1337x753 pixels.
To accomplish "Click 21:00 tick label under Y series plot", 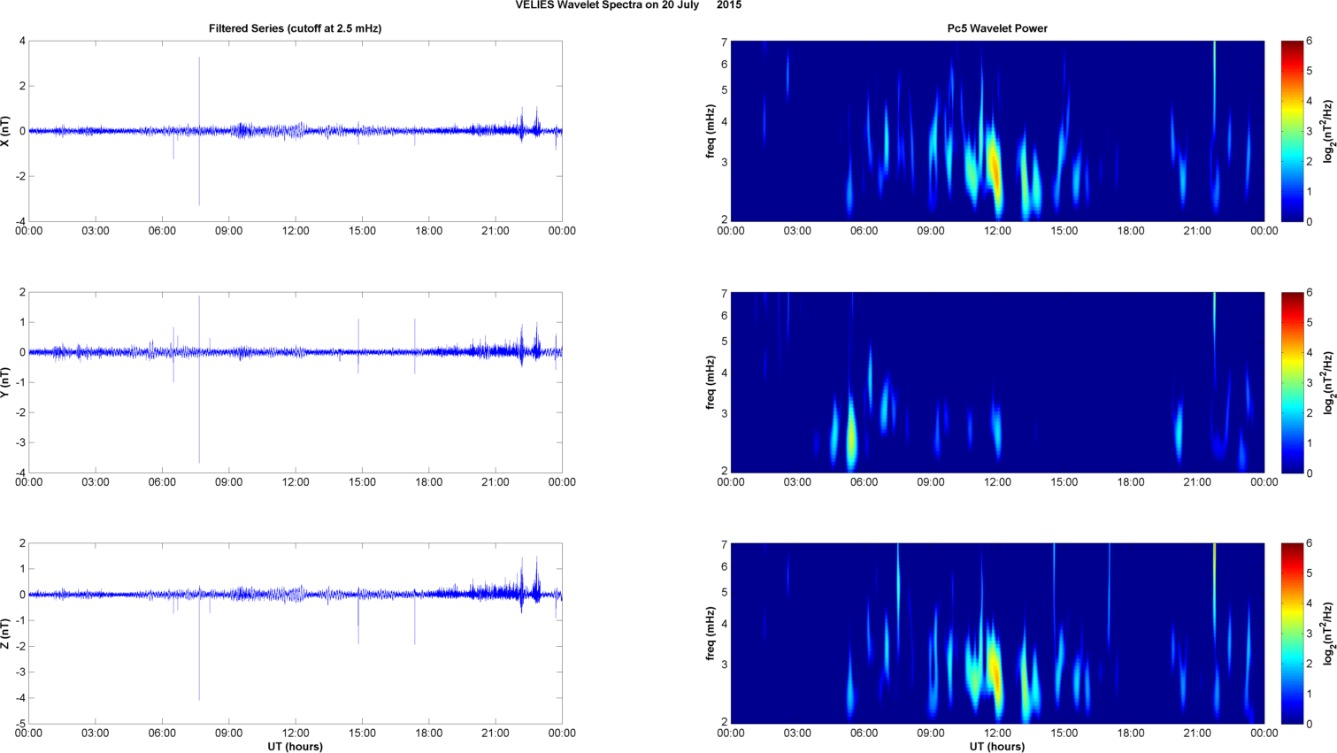I will click(496, 482).
